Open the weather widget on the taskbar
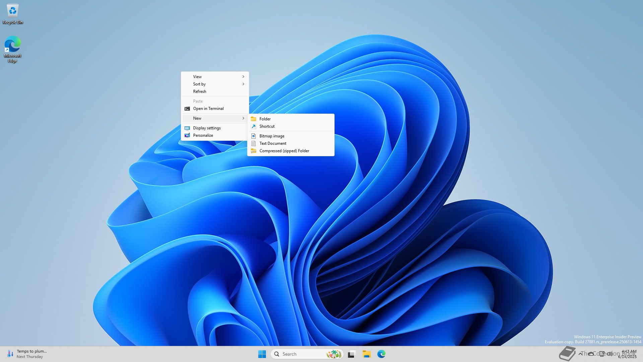The height and width of the screenshot is (362, 643). pos(27,354)
